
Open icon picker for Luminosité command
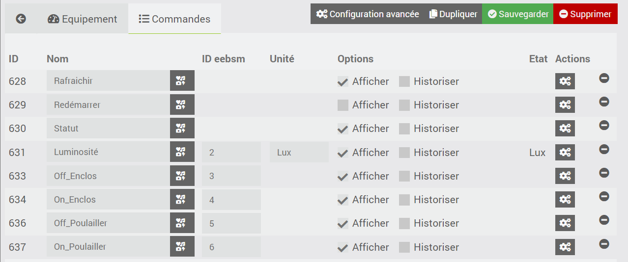182,152
